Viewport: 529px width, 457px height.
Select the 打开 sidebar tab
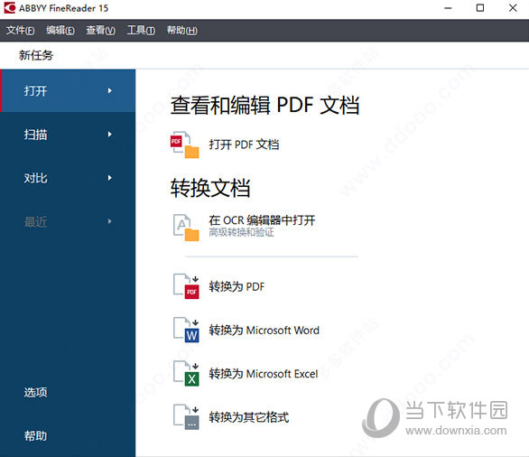68,91
